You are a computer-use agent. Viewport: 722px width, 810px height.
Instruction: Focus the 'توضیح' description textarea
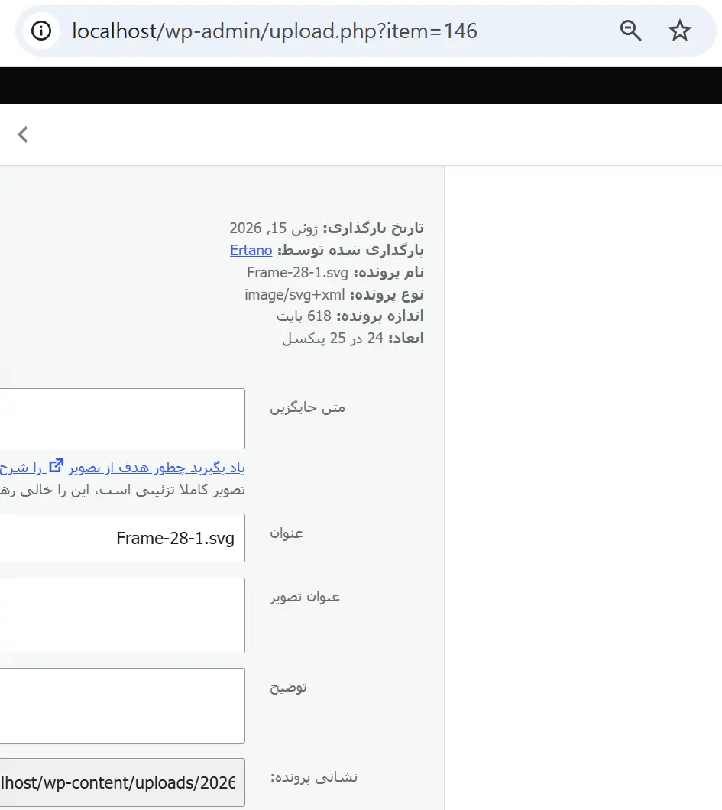point(122,706)
